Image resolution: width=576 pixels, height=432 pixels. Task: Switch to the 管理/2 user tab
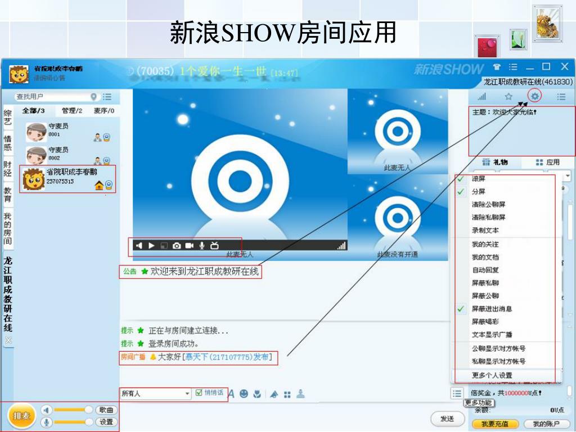tap(71, 111)
